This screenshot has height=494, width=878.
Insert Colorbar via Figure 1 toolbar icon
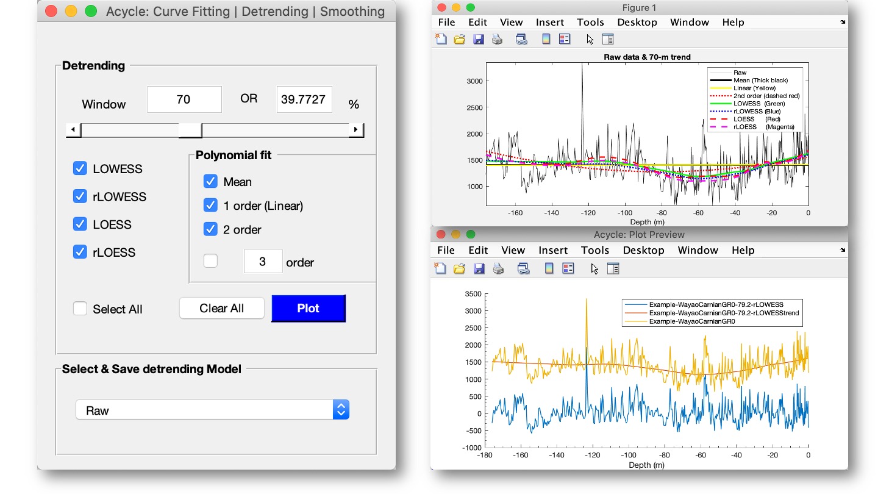(546, 39)
